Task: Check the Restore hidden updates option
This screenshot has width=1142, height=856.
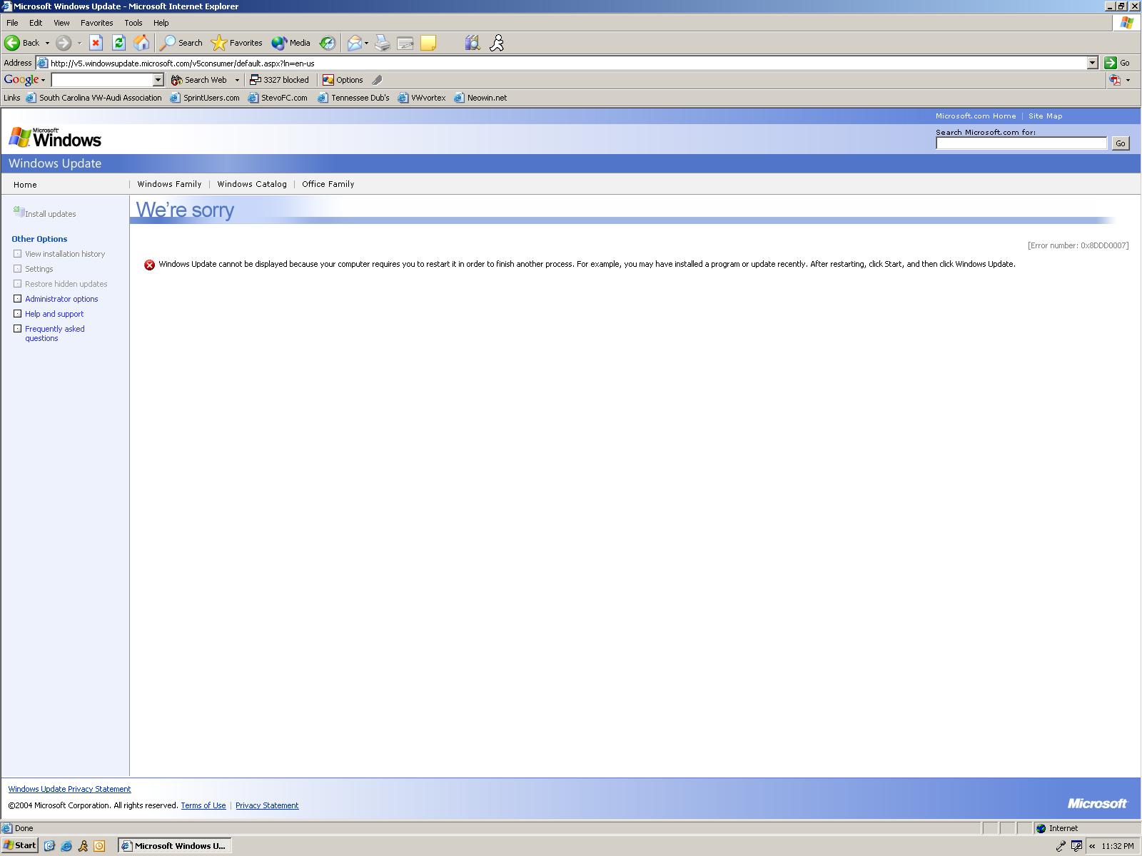Action: tap(17, 283)
